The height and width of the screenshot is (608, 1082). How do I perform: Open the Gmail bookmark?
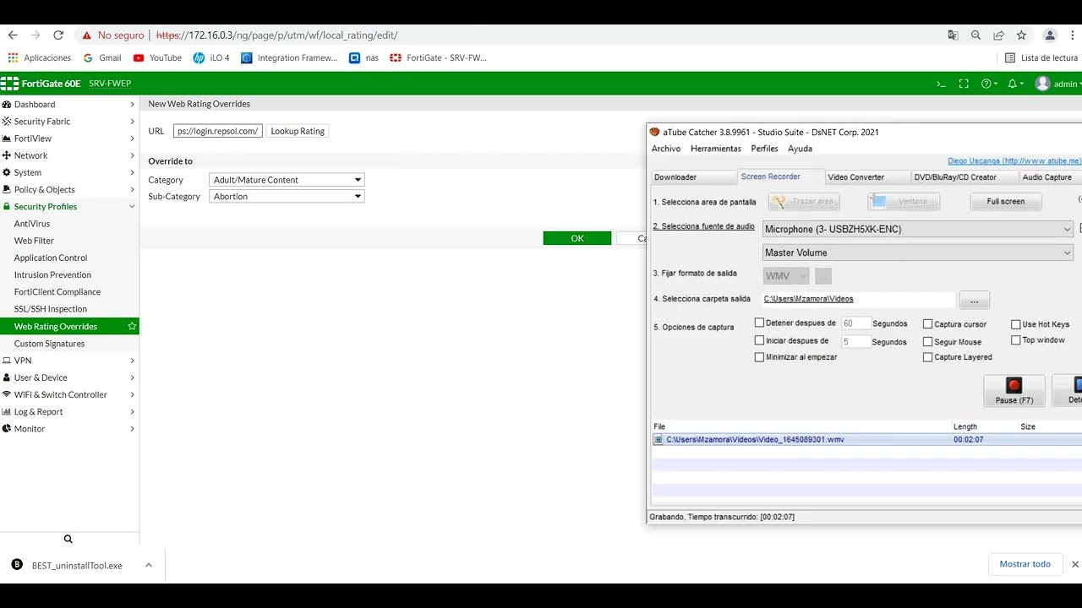coord(102,58)
